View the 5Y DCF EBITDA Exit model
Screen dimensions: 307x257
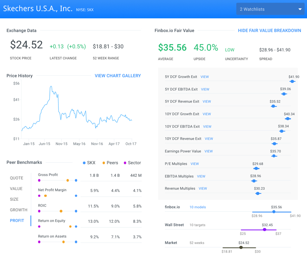pos(205,89)
